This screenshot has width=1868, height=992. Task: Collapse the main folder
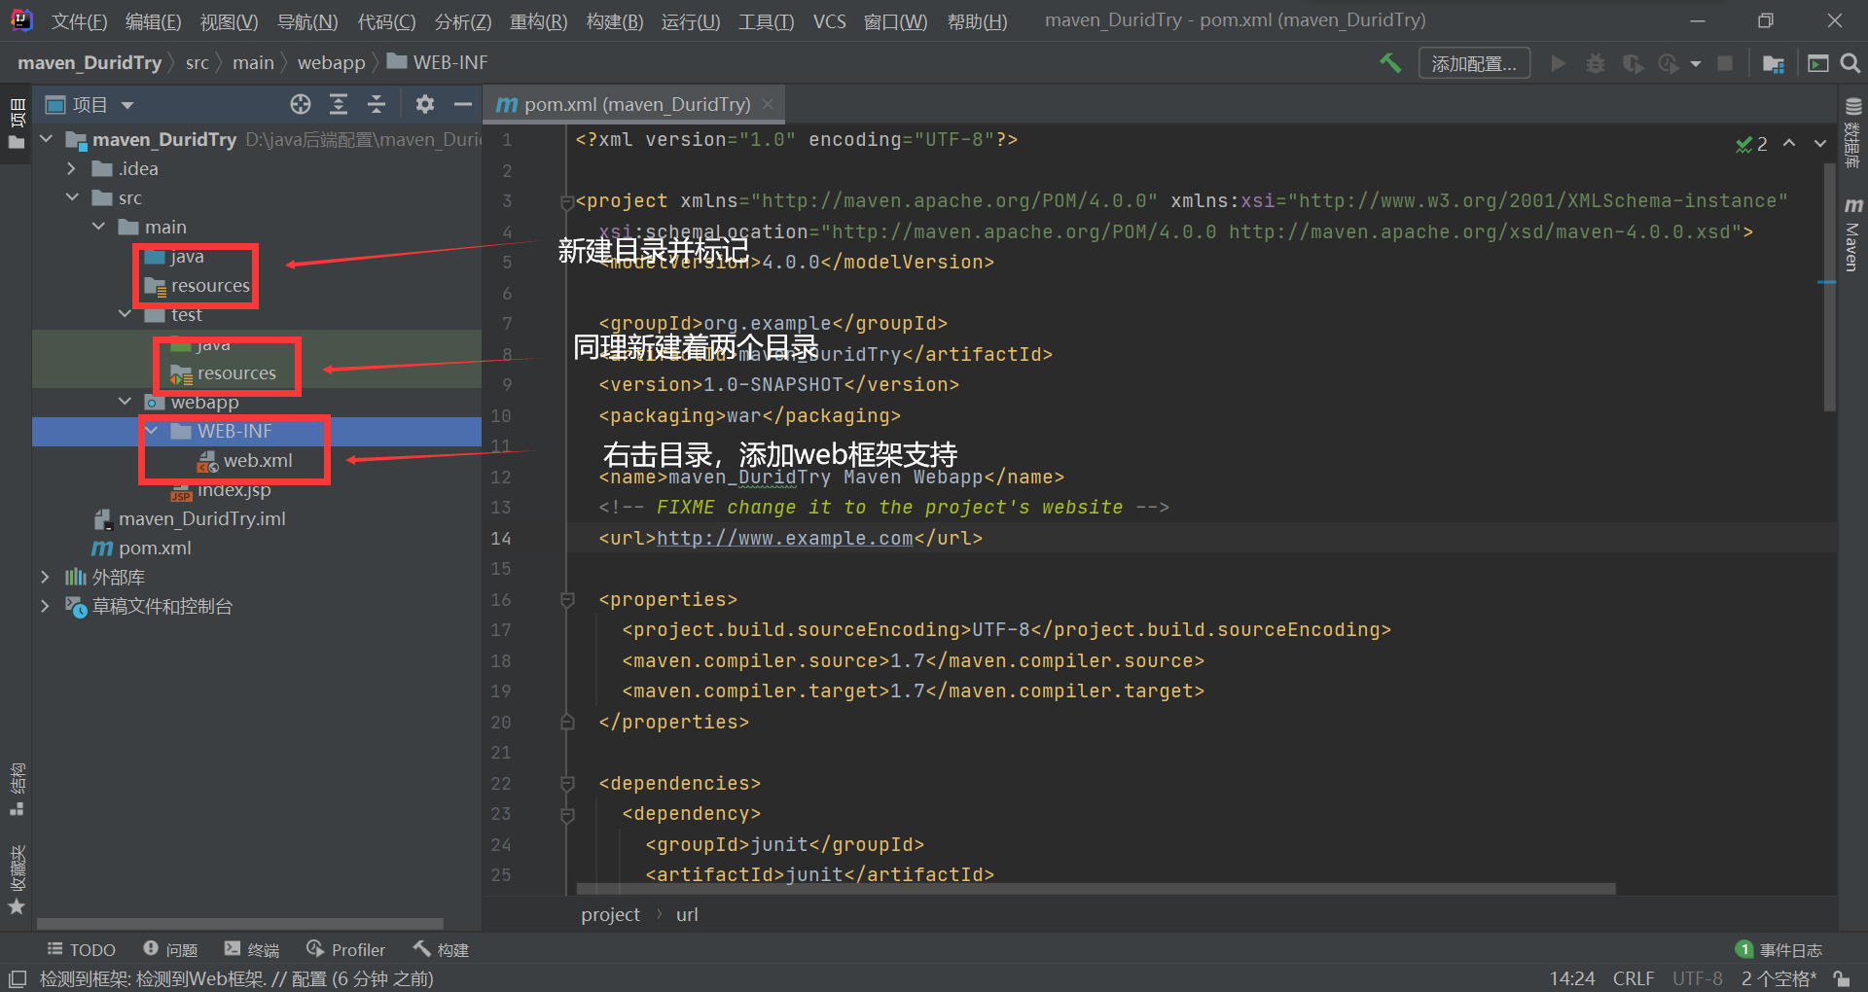[x=98, y=227]
